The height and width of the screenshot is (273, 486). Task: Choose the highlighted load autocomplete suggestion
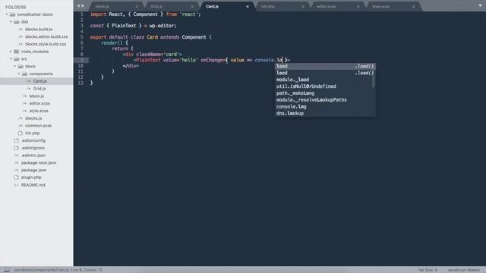pos(325,66)
